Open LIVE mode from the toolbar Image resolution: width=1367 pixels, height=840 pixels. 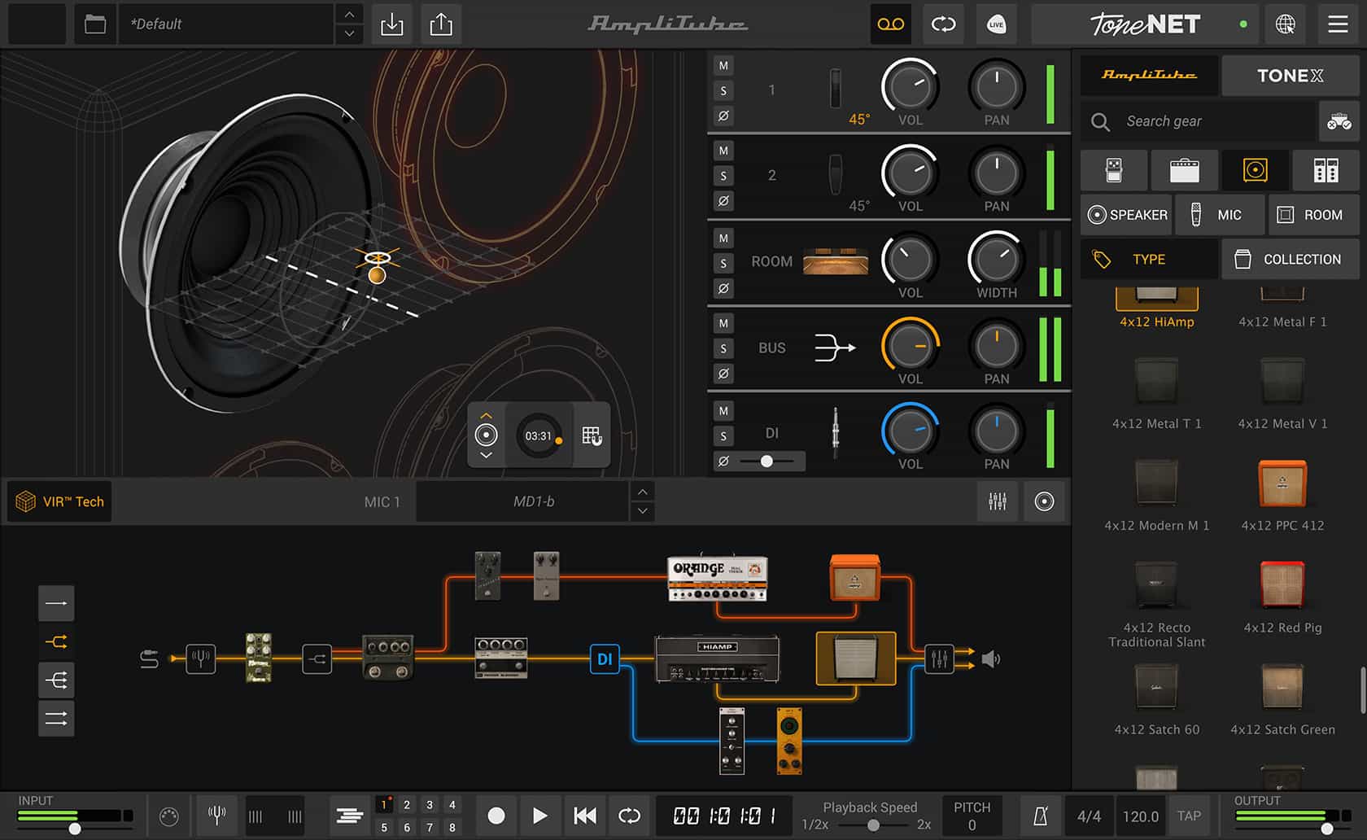(x=996, y=24)
